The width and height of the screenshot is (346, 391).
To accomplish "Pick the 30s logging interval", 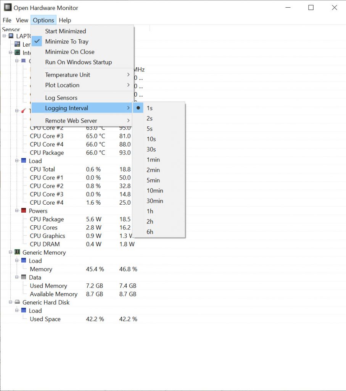I will [x=159, y=149].
